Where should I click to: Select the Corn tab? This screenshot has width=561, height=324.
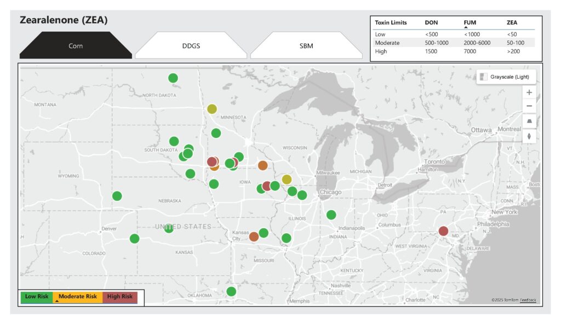coord(76,45)
